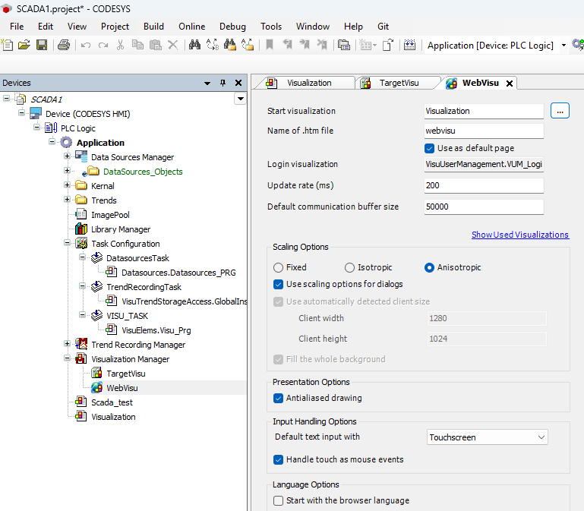The width and height of the screenshot is (584, 511).
Task: Click the Paste clipboard icon
Action: click(156, 45)
